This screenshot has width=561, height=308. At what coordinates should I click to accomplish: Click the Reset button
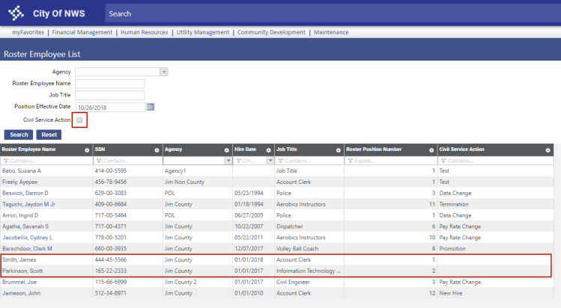(49, 135)
